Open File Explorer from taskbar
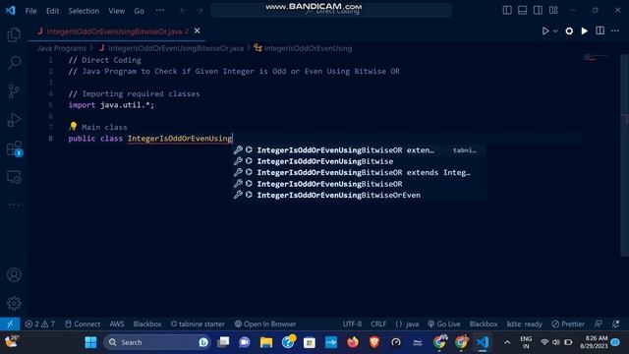 (x=266, y=342)
